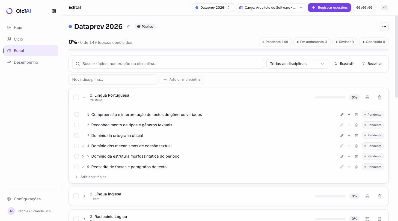Delete the Língua Inglesa discipline

pyautogui.click(x=379, y=196)
